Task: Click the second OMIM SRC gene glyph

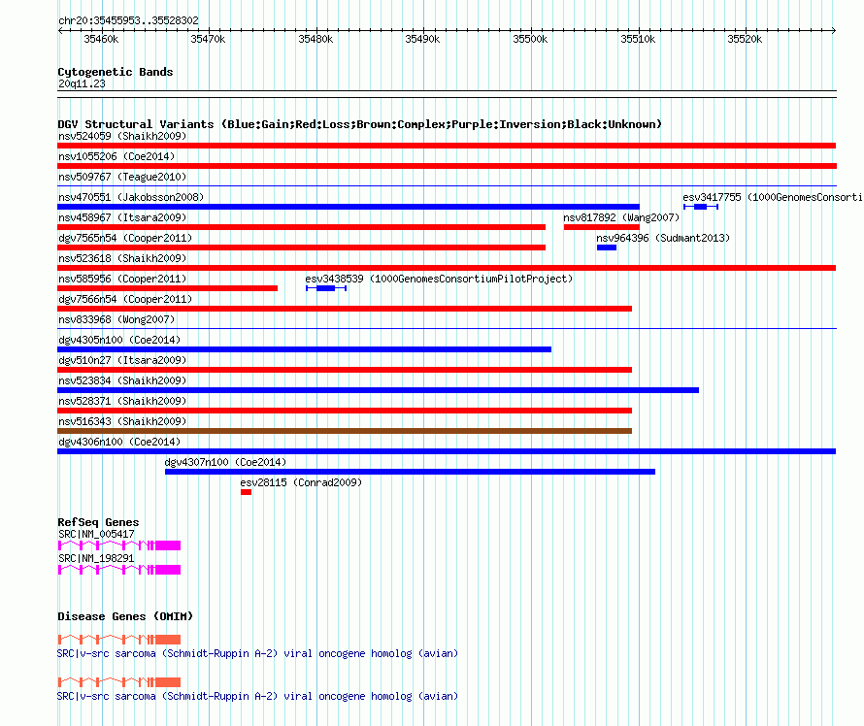Action: 119,682
